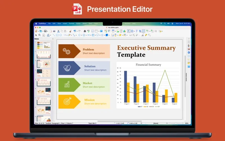This screenshot has width=225, height=141.
Task: Open the Tools menu
Action: point(96,23)
